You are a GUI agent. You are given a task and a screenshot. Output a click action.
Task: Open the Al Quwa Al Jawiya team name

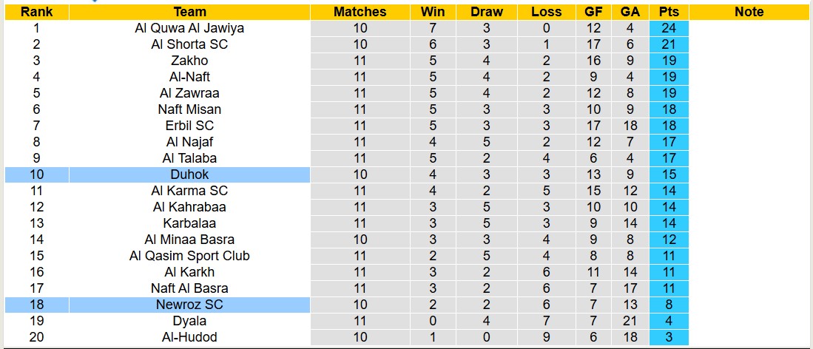point(189,28)
